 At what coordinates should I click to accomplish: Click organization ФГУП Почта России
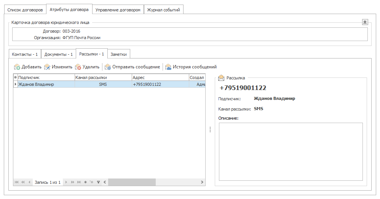pyautogui.click(x=81, y=38)
